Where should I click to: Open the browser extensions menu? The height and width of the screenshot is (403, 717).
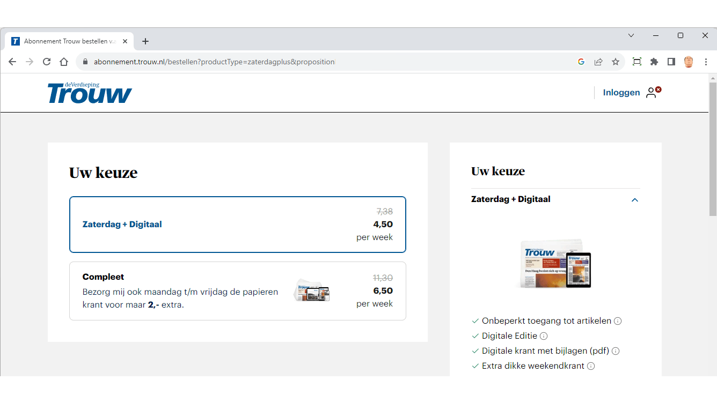pyautogui.click(x=654, y=62)
